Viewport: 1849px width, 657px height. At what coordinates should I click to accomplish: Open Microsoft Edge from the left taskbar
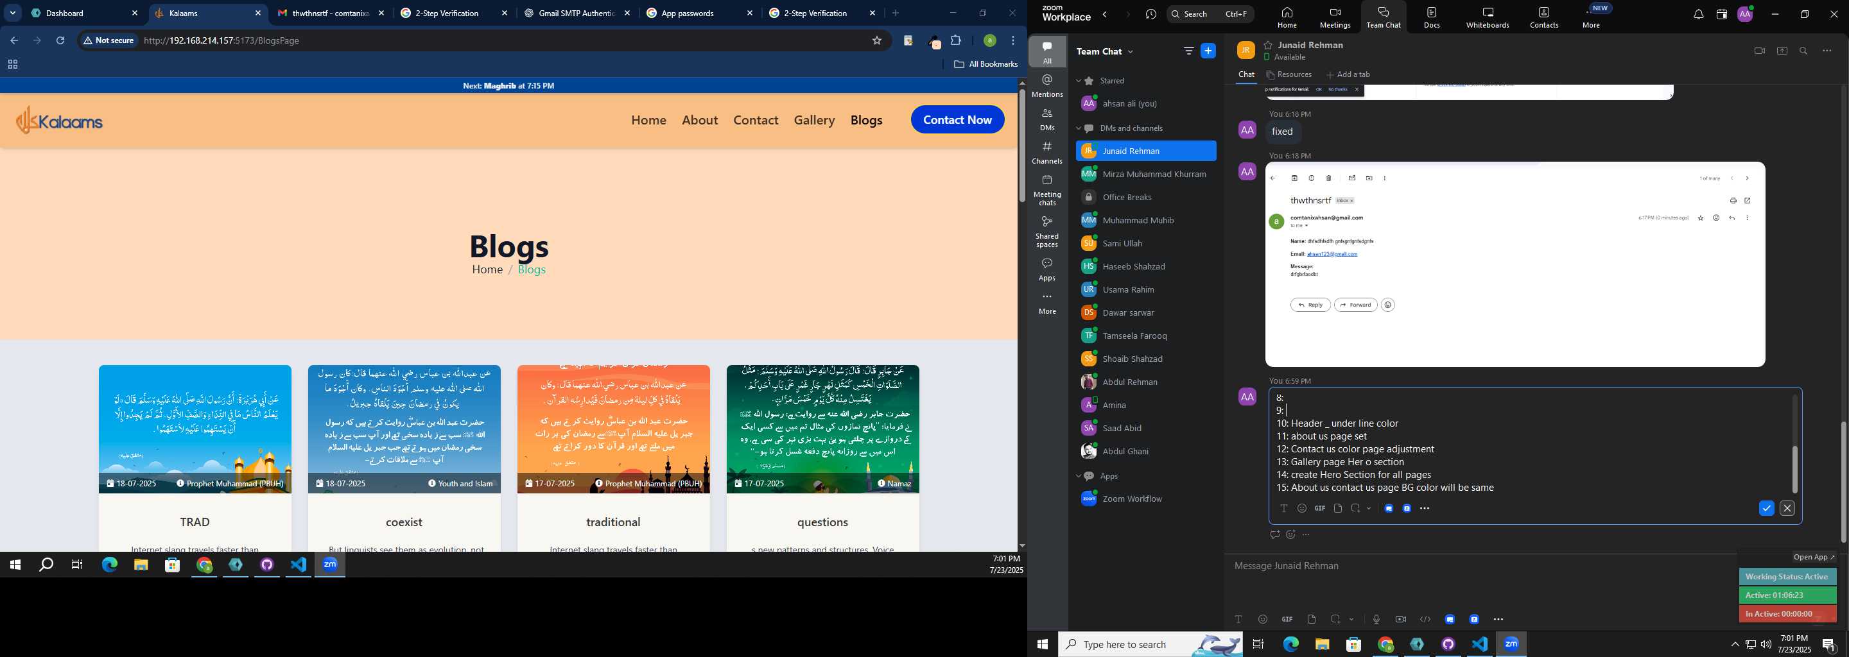(x=109, y=565)
